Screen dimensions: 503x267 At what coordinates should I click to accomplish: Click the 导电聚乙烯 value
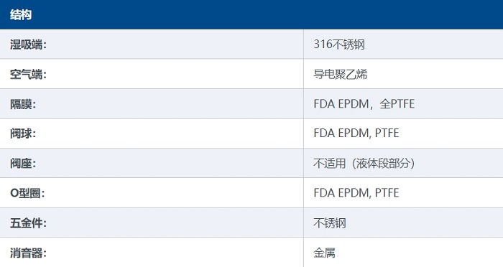tap(341, 74)
